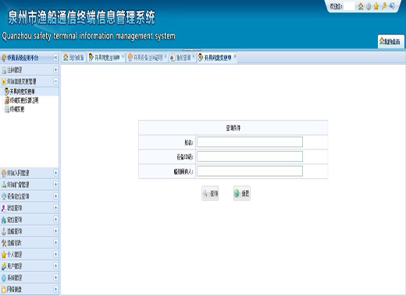Click the anchor icon in left sidebar

click(x=4, y=231)
